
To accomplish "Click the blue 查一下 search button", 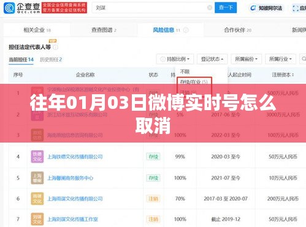I will click(x=226, y=8).
